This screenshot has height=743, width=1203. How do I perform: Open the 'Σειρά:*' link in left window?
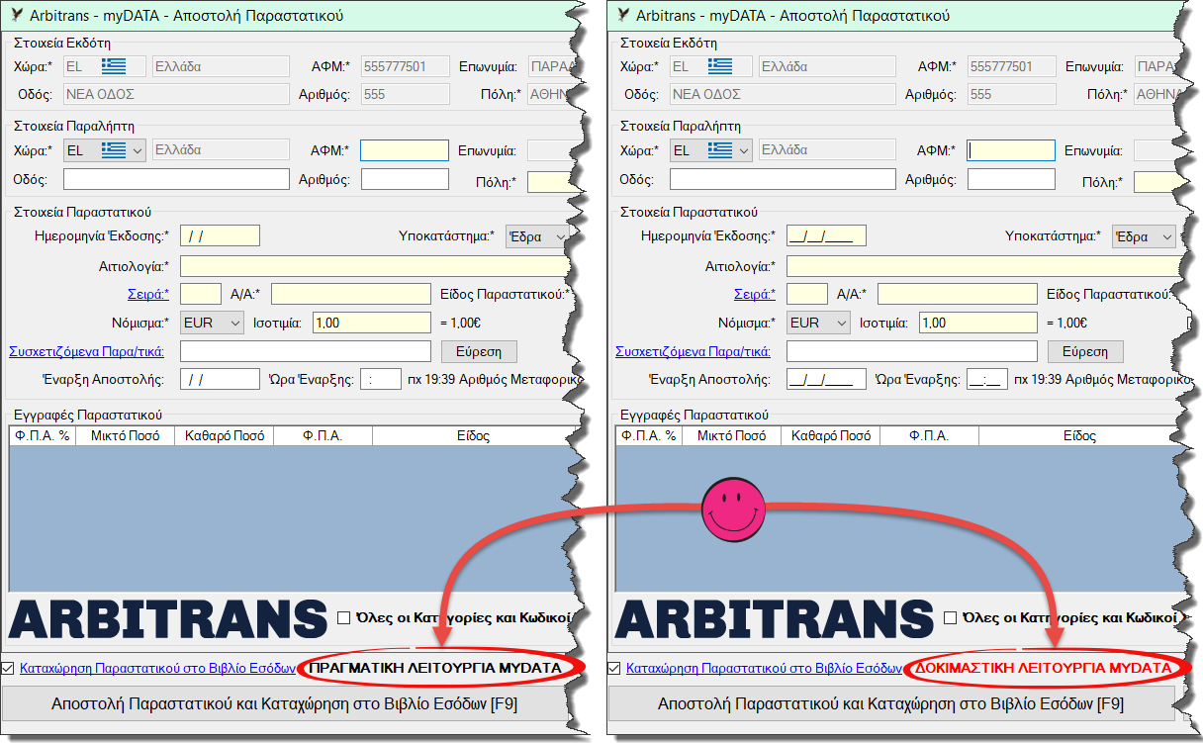point(148,294)
